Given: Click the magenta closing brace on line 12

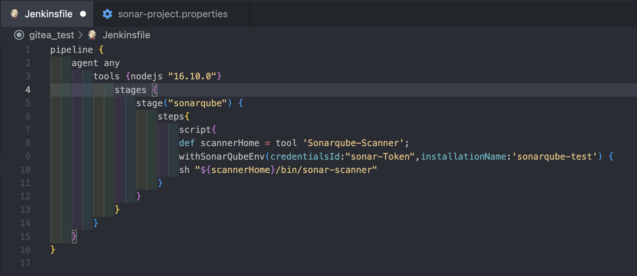Looking at the screenshot, I should (139, 196).
